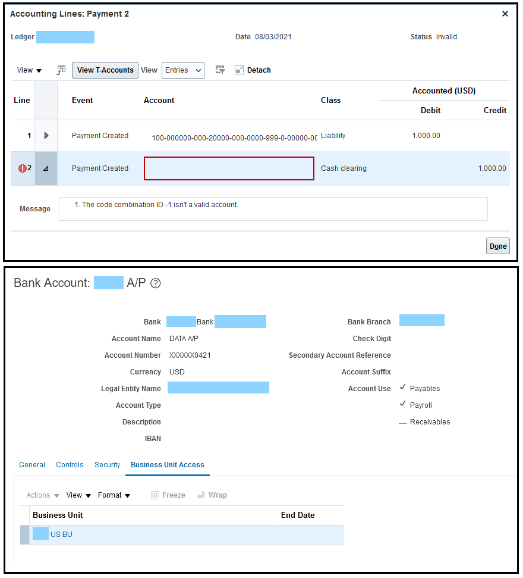
Task: Uncheck Payables under Account Use
Action: click(x=402, y=388)
